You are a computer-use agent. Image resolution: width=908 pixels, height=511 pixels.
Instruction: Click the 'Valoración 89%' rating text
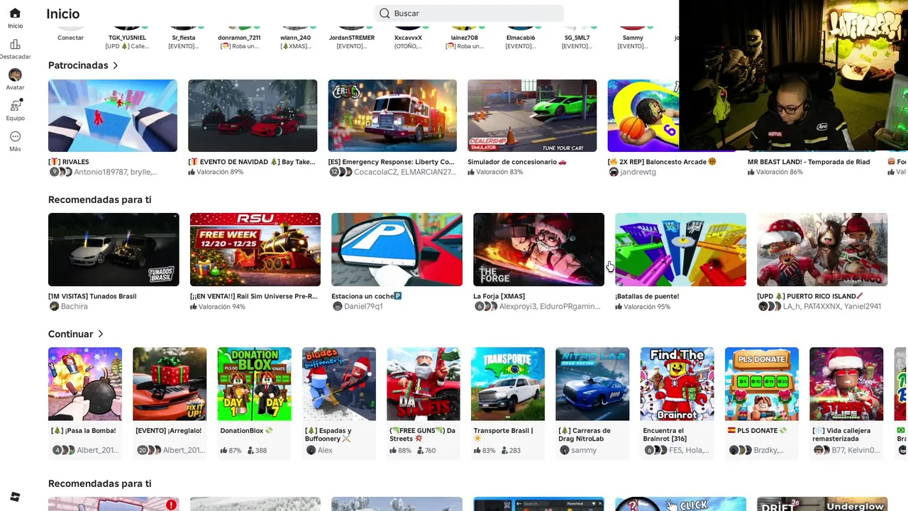(220, 172)
